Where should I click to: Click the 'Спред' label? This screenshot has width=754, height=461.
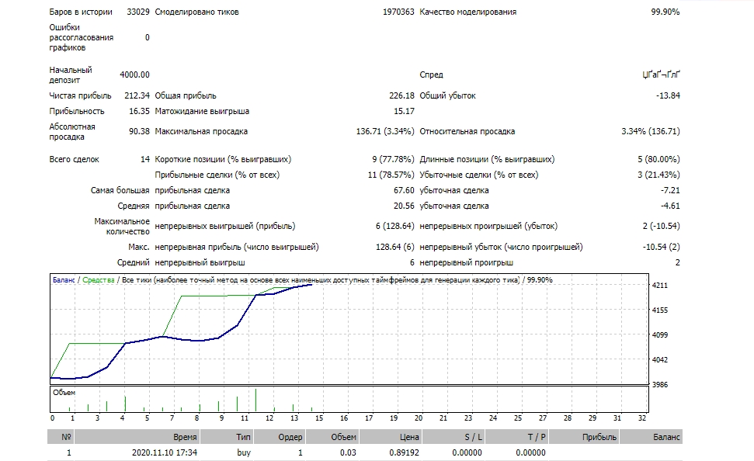pos(431,75)
